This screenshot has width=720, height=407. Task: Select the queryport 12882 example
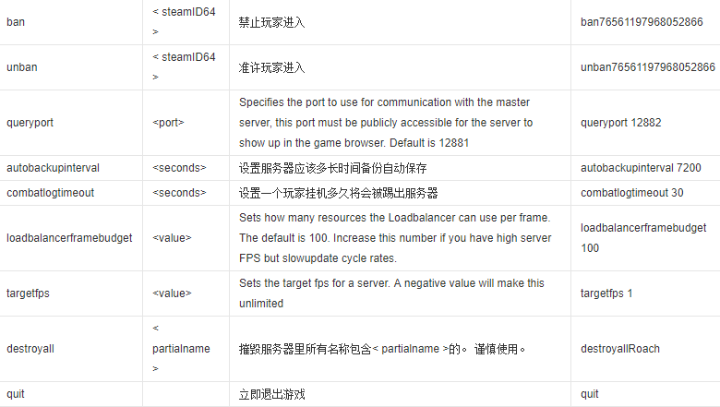tap(621, 123)
